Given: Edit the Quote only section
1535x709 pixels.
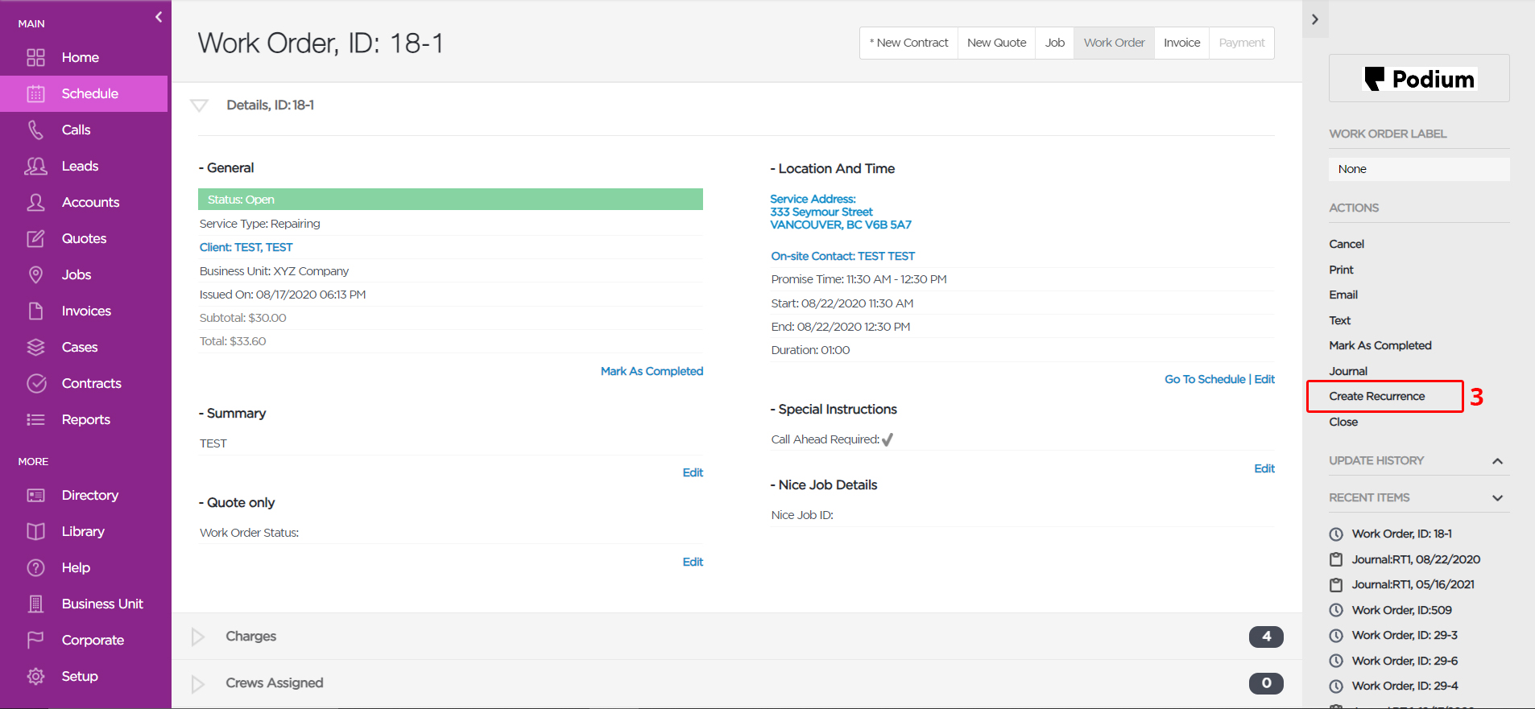Looking at the screenshot, I should tap(693, 562).
